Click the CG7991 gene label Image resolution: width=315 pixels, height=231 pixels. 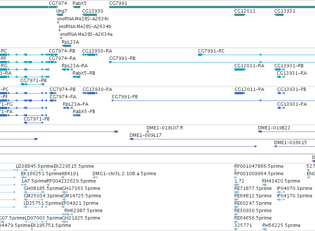118,3
